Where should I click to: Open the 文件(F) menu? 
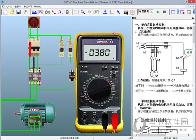pos(9,7)
